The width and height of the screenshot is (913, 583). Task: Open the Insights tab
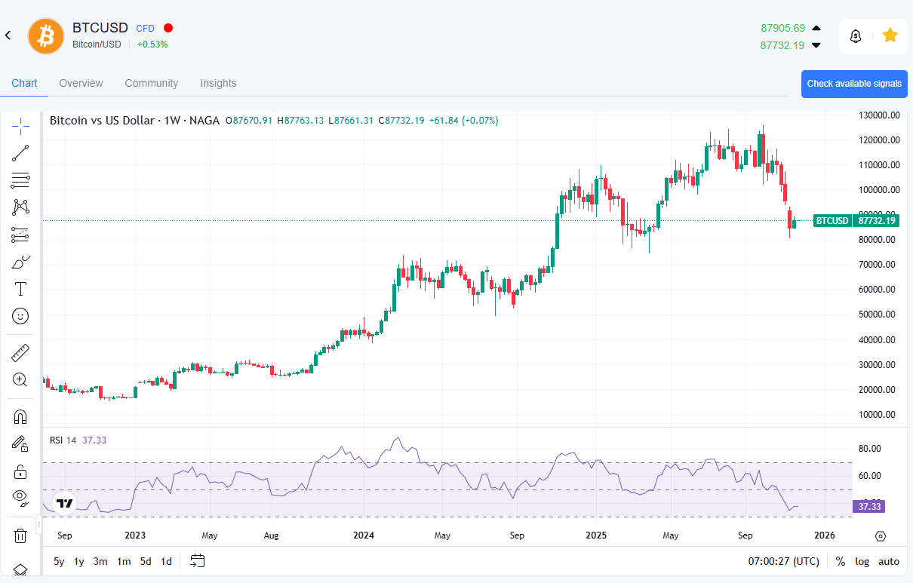click(218, 83)
